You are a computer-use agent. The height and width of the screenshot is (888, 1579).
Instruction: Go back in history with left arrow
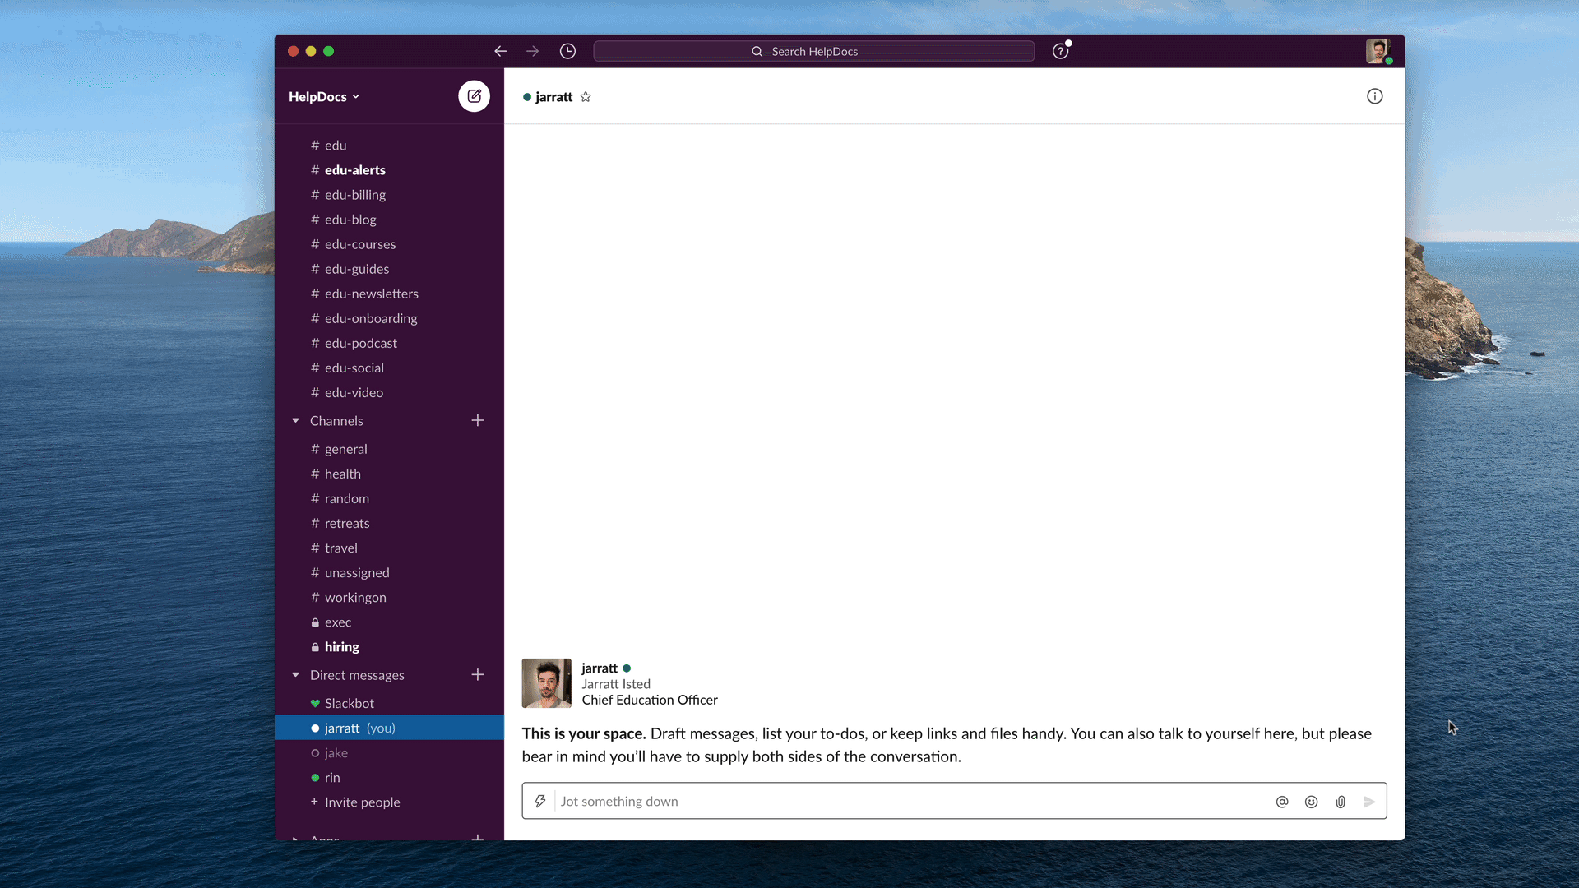pos(500,51)
